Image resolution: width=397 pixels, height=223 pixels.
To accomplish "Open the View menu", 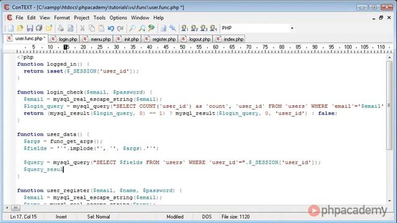I will tap(45, 18).
